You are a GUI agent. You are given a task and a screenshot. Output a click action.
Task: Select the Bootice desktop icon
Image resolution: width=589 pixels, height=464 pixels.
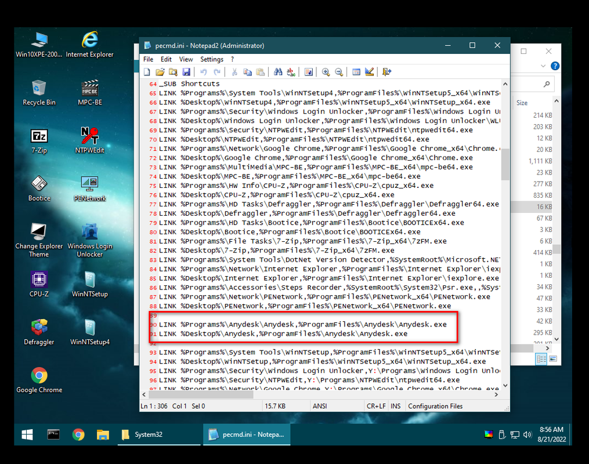[39, 189]
